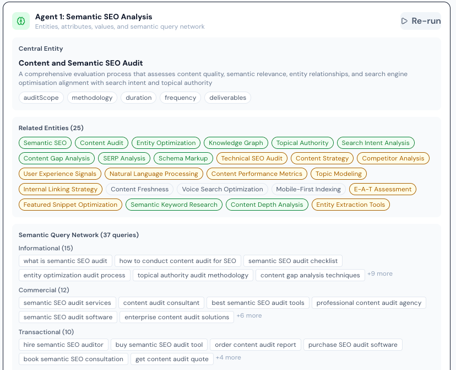Expand the '+6 more' commercial queries
The width and height of the screenshot is (456, 370).
click(x=249, y=315)
